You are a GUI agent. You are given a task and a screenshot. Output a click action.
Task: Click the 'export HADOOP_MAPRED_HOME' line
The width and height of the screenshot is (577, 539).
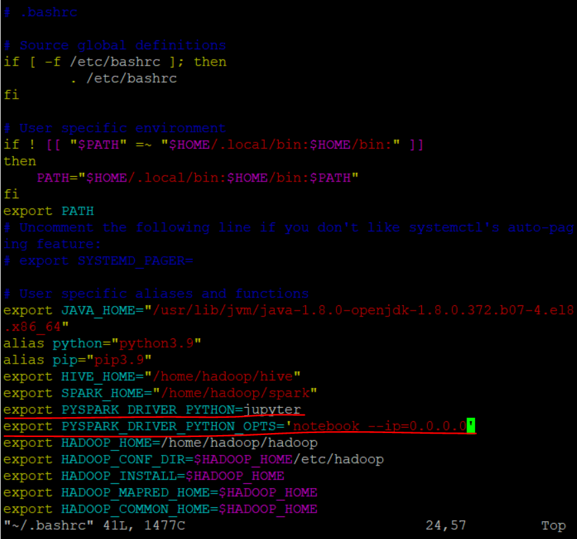point(160,493)
